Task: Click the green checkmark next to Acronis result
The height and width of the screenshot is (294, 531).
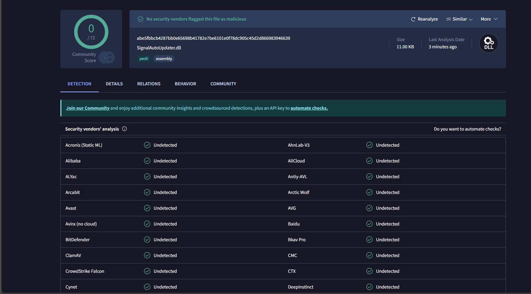Action: tap(147, 145)
